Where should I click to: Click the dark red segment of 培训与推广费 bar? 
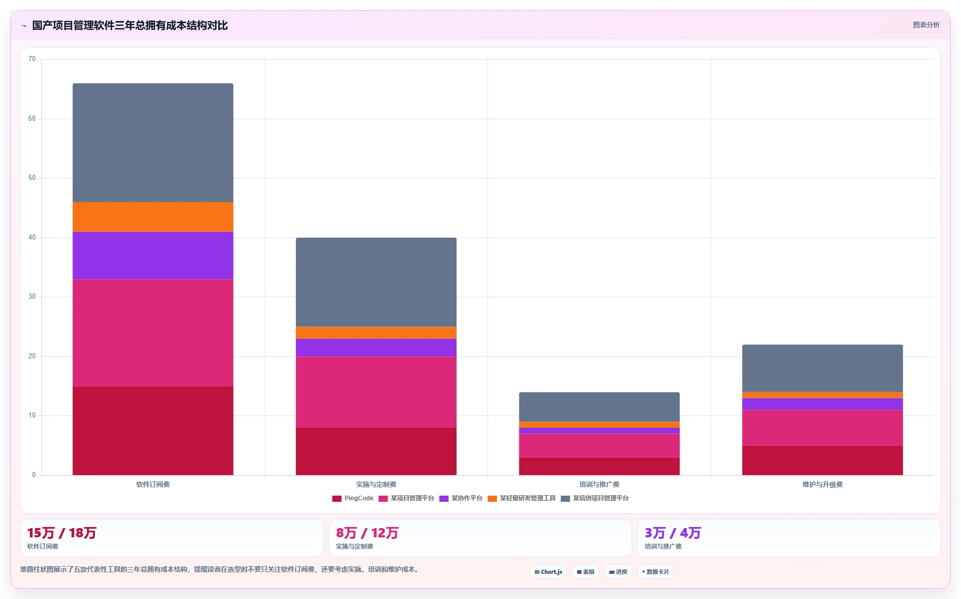click(x=599, y=466)
